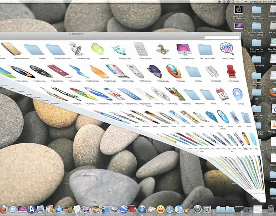The image size is (276, 216).
Task: Open the AVSEQ02 VLC file on desktop
Action: click(x=273, y=125)
